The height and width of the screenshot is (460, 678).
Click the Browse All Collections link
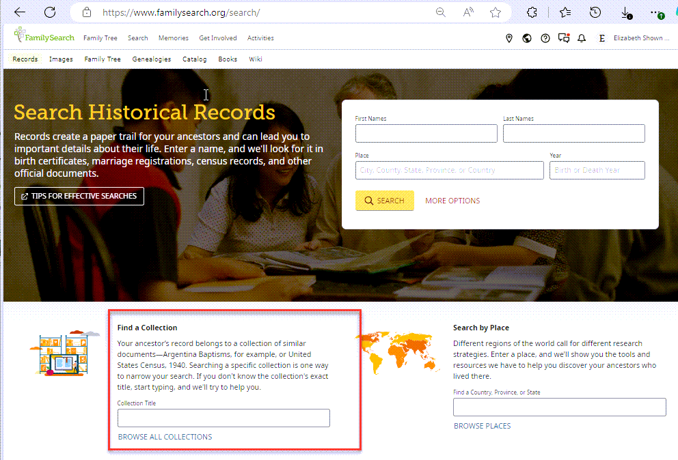point(165,437)
